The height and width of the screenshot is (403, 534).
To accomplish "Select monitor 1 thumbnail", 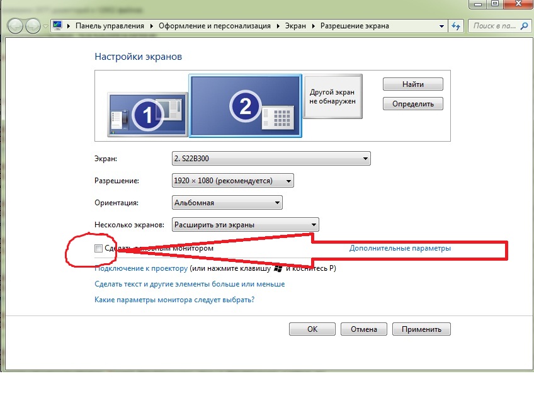I will click(x=147, y=115).
